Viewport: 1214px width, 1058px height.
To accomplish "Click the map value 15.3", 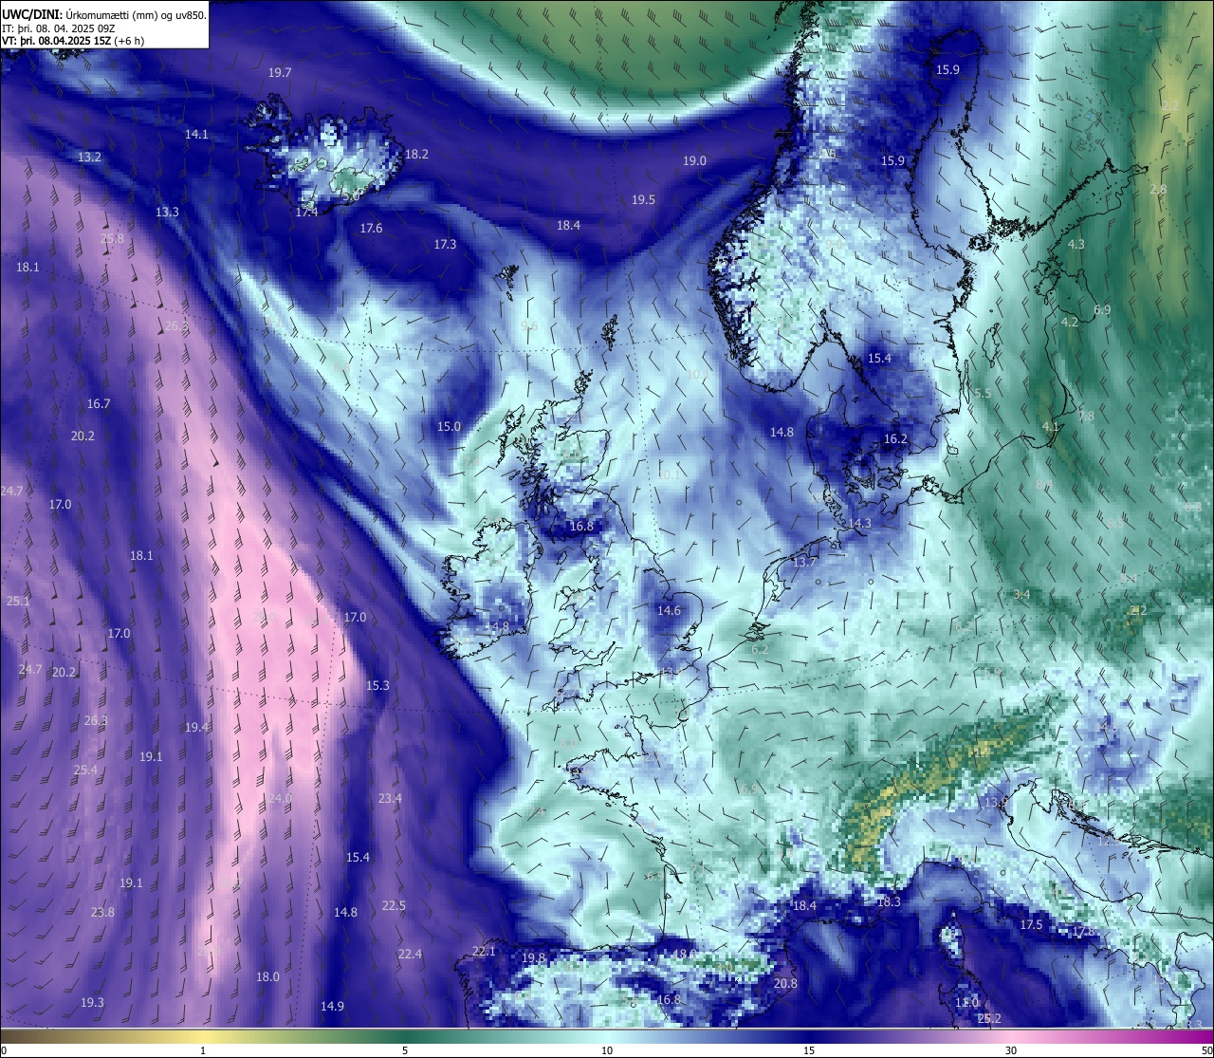I will click(x=377, y=686).
